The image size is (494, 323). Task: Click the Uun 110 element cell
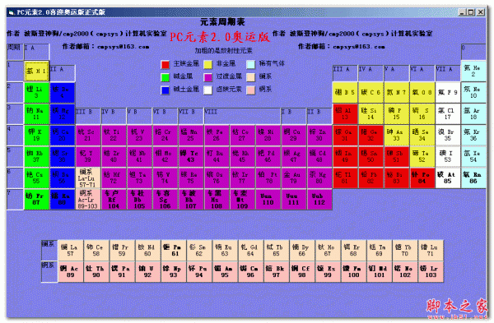click(x=268, y=200)
